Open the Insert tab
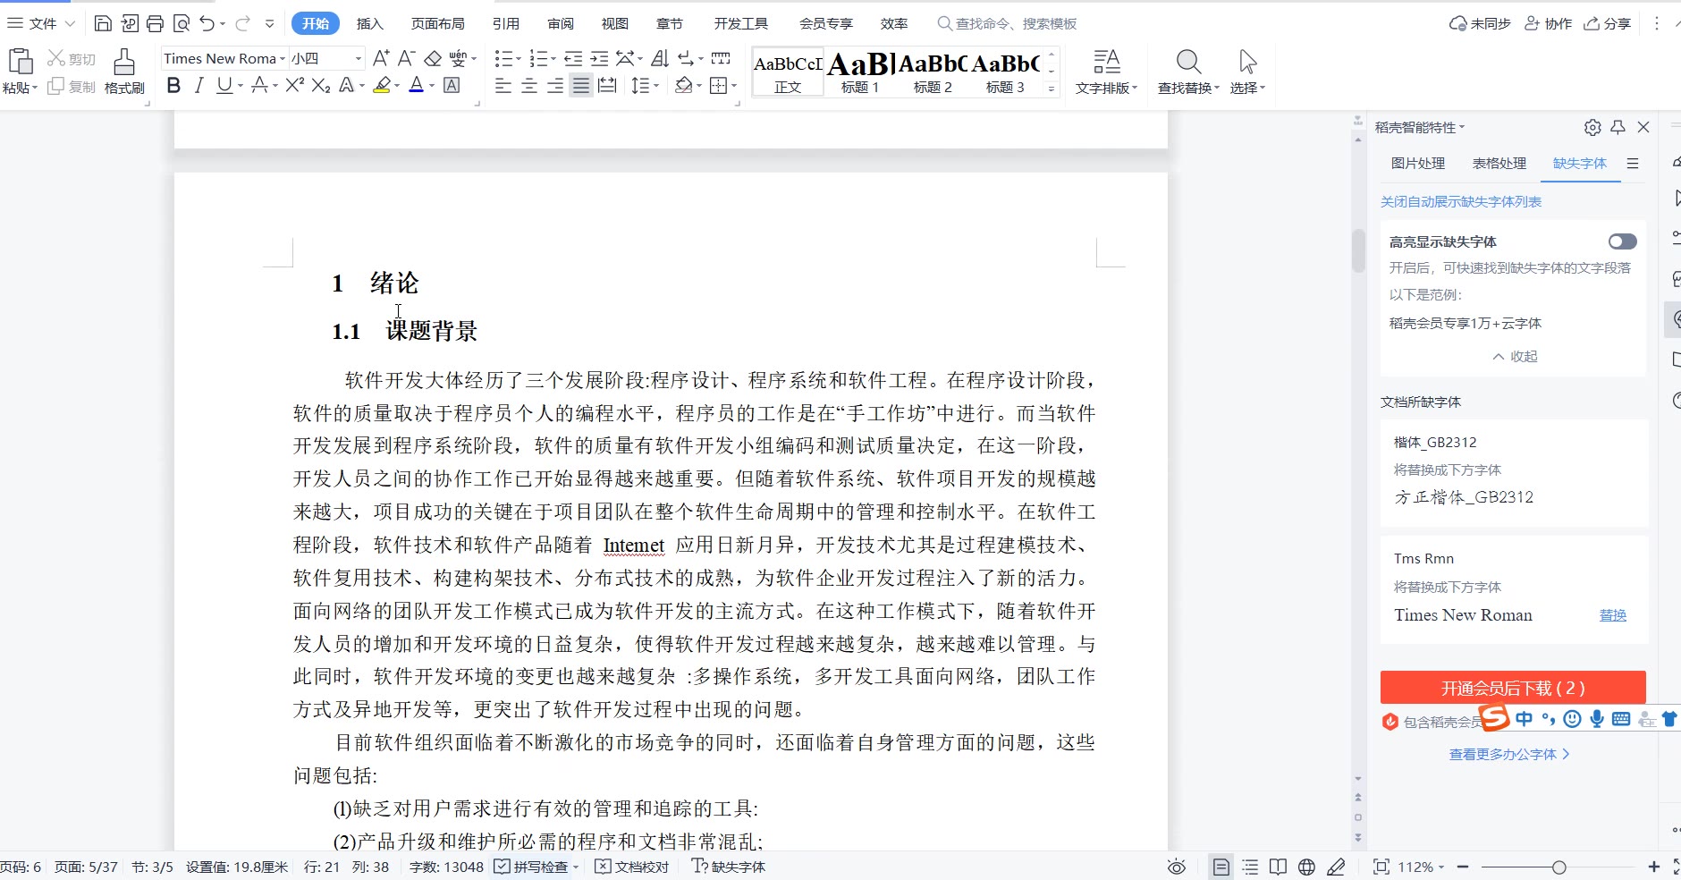Viewport: 1681px width, 880px height. point(369,23)
